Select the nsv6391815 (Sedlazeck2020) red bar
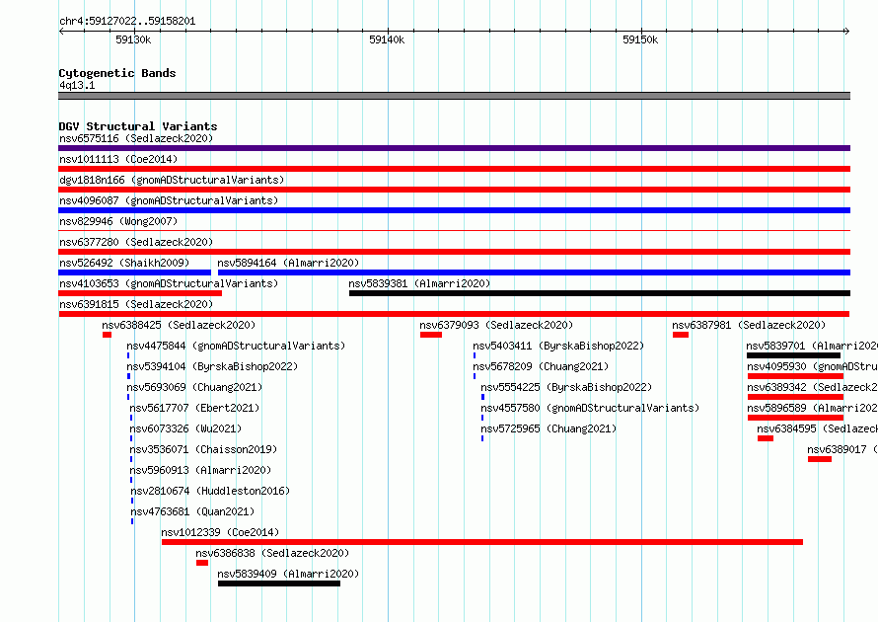 (454, 314)
